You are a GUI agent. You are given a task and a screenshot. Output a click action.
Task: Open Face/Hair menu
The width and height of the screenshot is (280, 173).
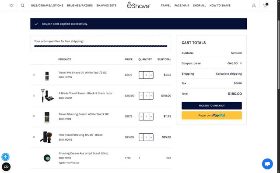tap(182, 6)
